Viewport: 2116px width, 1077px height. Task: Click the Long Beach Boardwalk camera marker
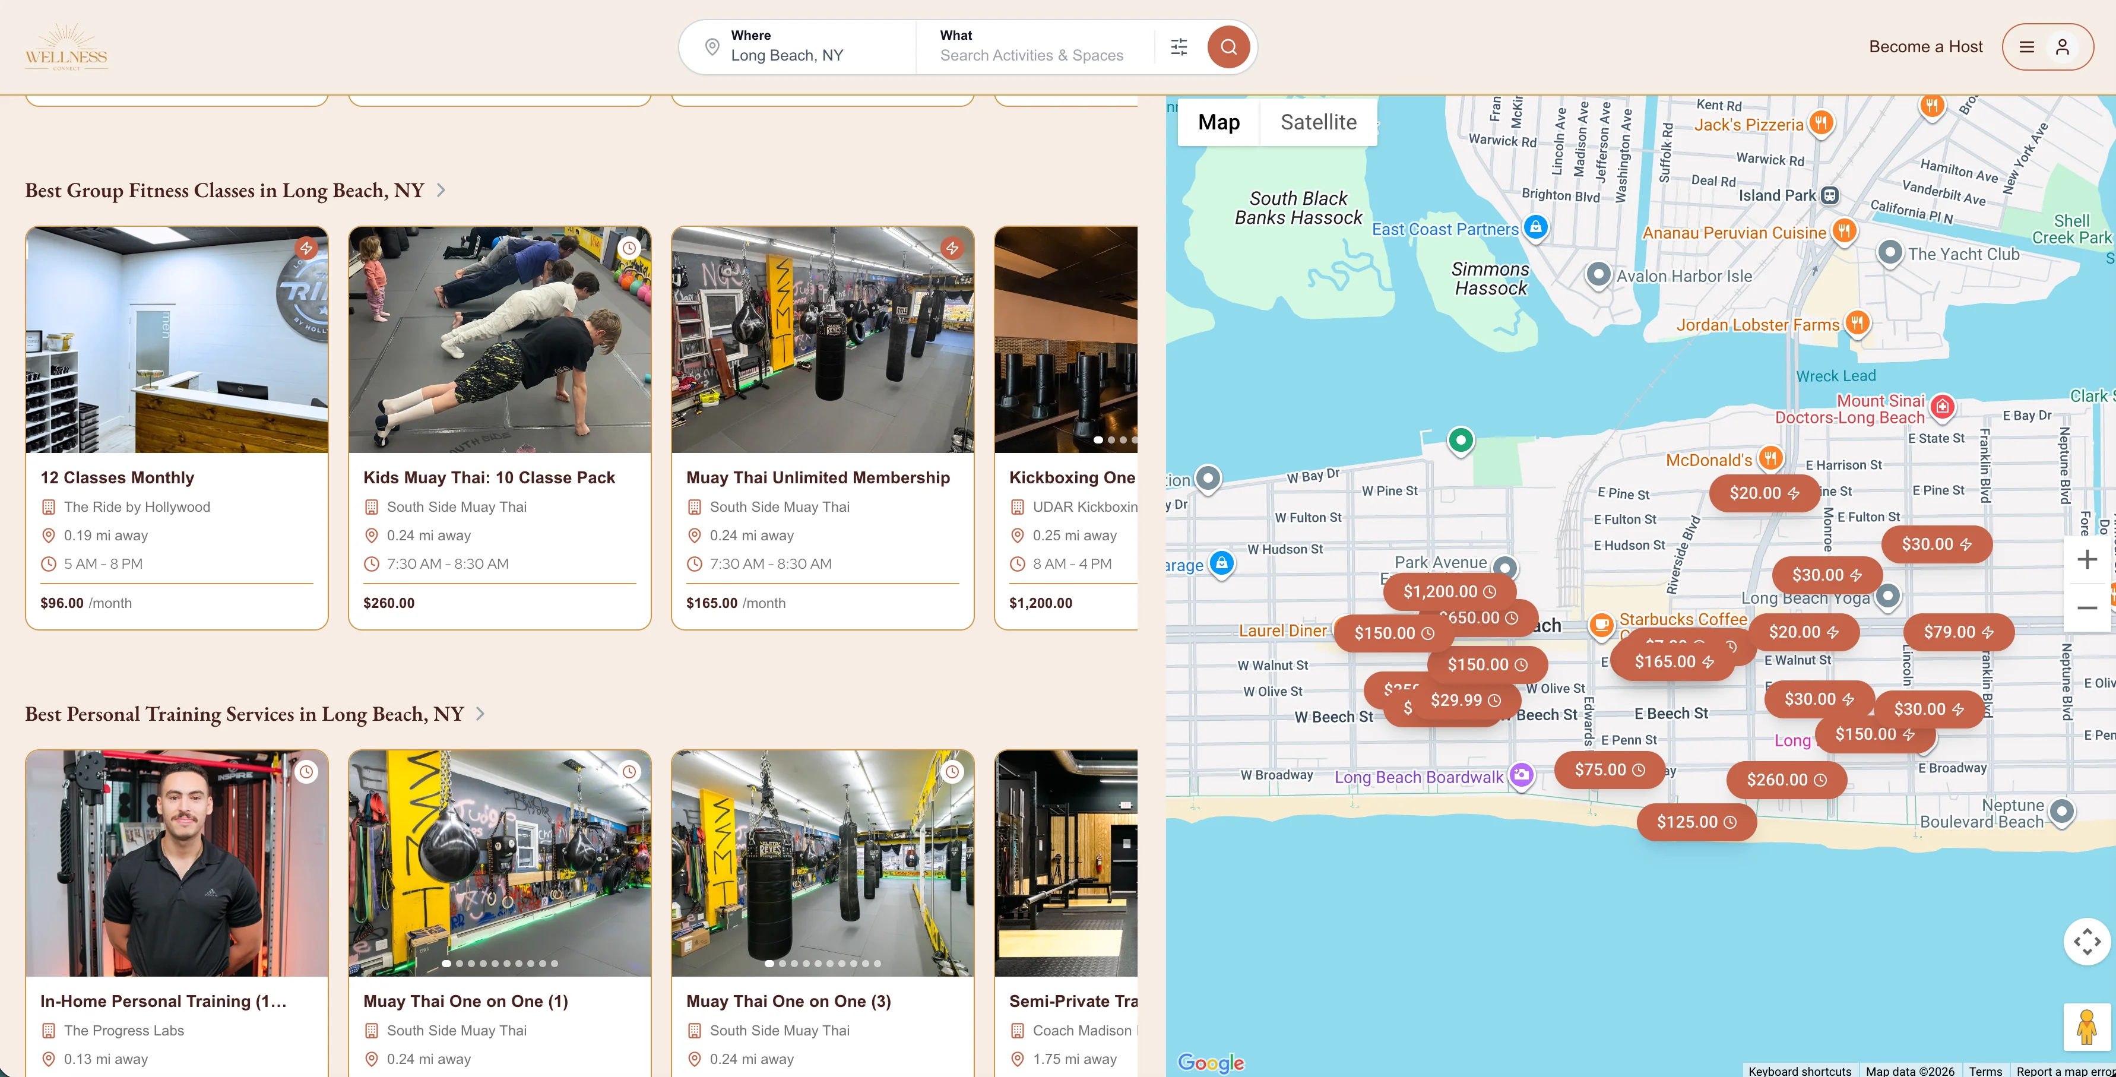[x=1521, y=775]
